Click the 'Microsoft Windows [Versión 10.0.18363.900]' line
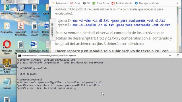 click(47, 60)
